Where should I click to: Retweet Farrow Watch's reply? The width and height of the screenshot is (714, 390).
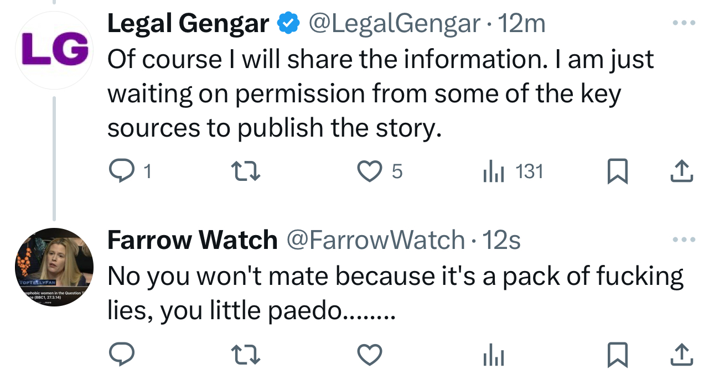(x=245, y=355)
